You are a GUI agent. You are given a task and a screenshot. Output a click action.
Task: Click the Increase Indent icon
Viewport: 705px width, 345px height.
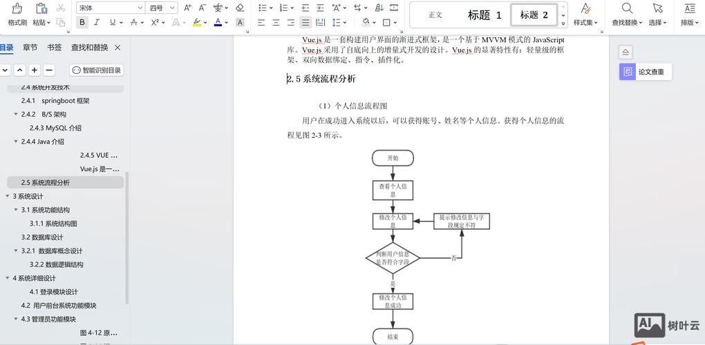(320, 8)
